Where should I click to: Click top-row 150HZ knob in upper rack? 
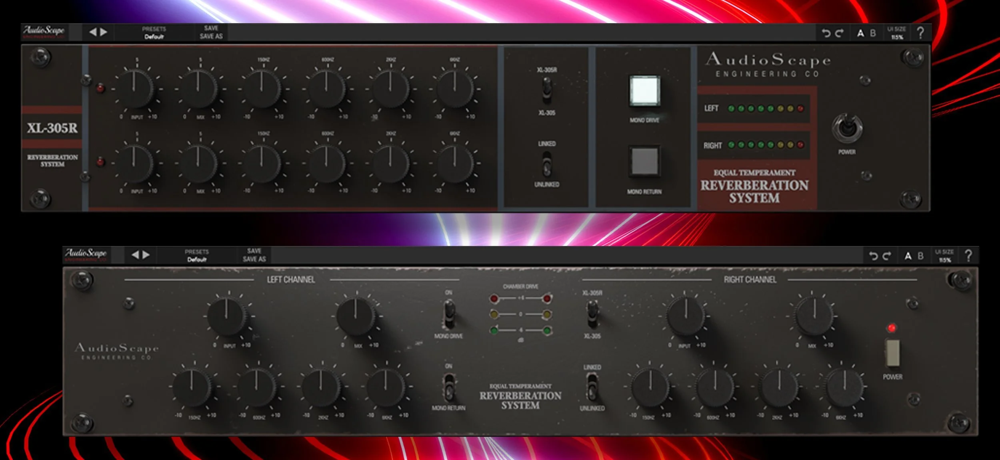[x=262, y=89]
